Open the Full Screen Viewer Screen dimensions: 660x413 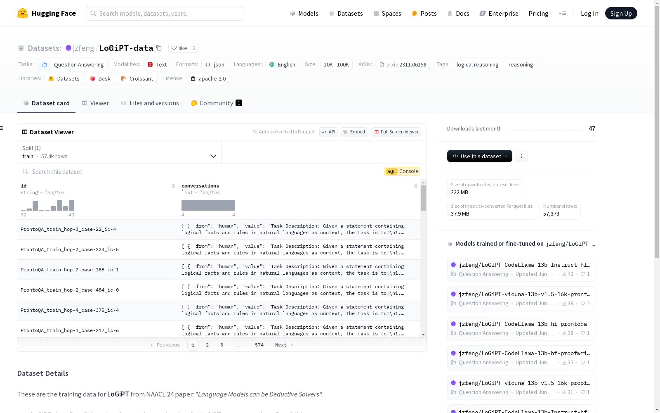tap(396, 132)
